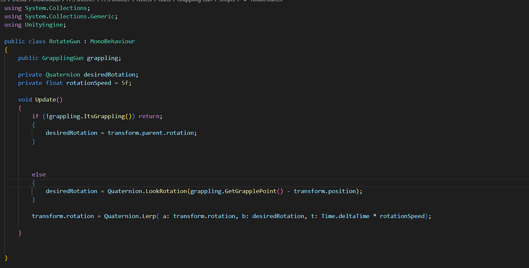Click the "b:" parameter hint in Lerp

(246, 216)
